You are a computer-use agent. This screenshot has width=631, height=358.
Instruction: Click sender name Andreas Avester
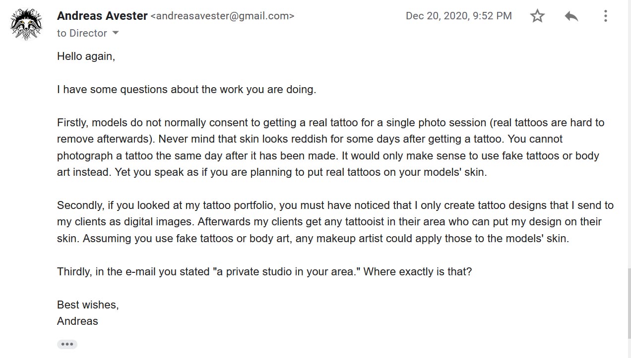102,16
